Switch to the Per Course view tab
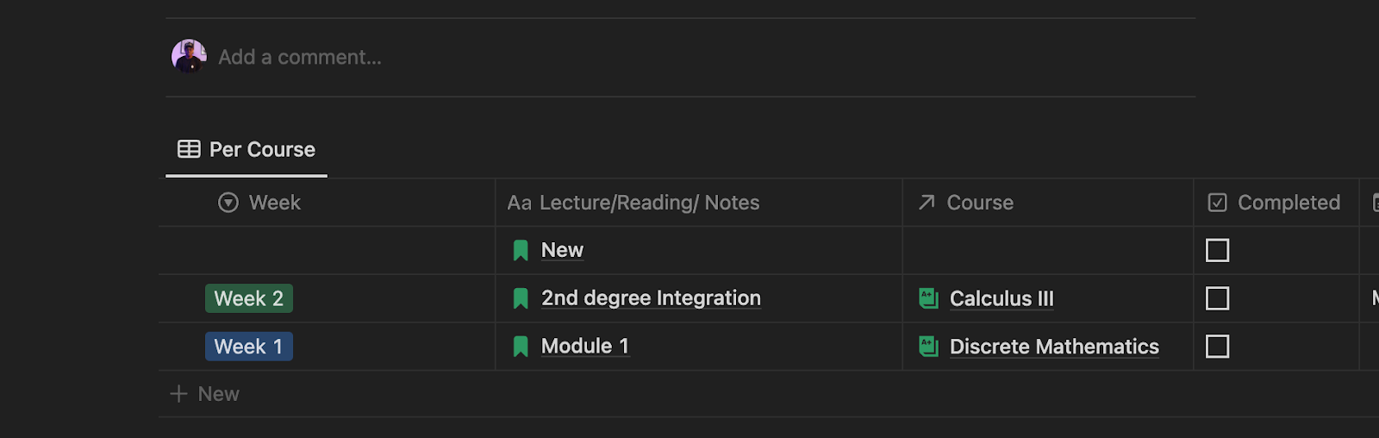Screen dimensions: 1379x438 pyautogui.click(x=246, y=150)
